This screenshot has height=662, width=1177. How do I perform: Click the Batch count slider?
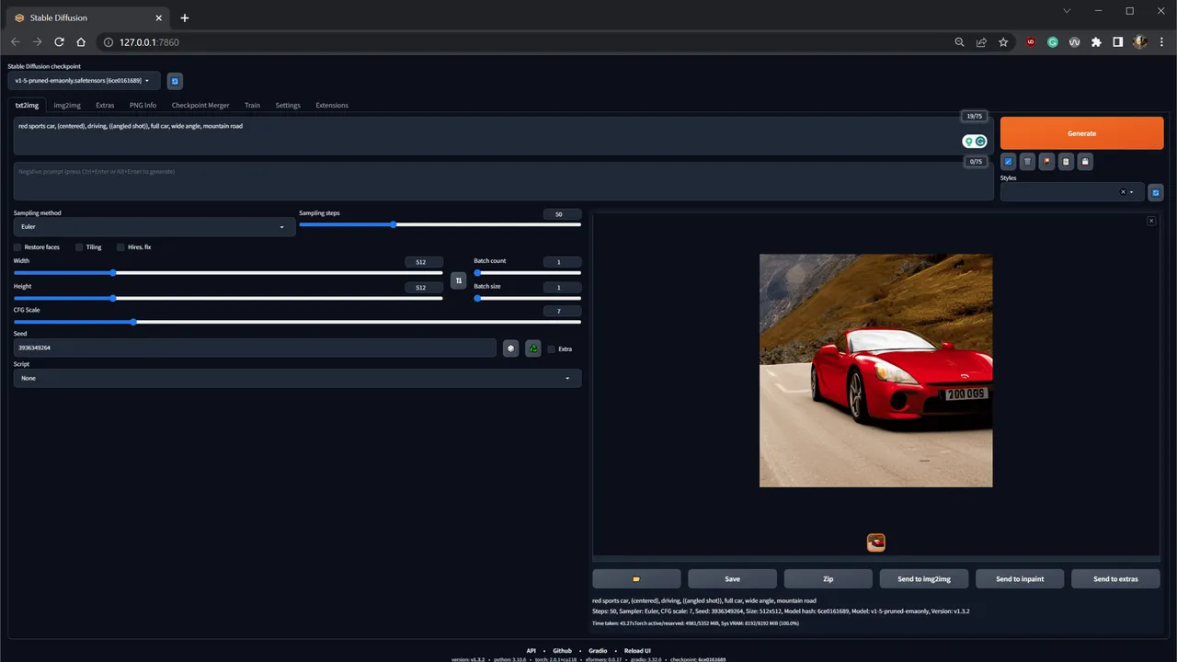click(x=527, y=272)
